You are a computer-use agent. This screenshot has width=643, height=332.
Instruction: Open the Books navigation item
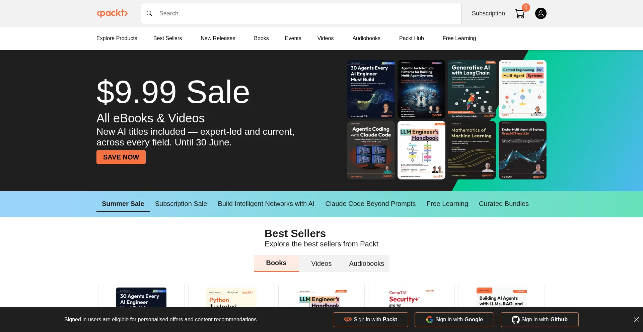tap(261, 38)
